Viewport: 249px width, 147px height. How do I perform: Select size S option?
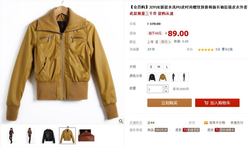151,67
